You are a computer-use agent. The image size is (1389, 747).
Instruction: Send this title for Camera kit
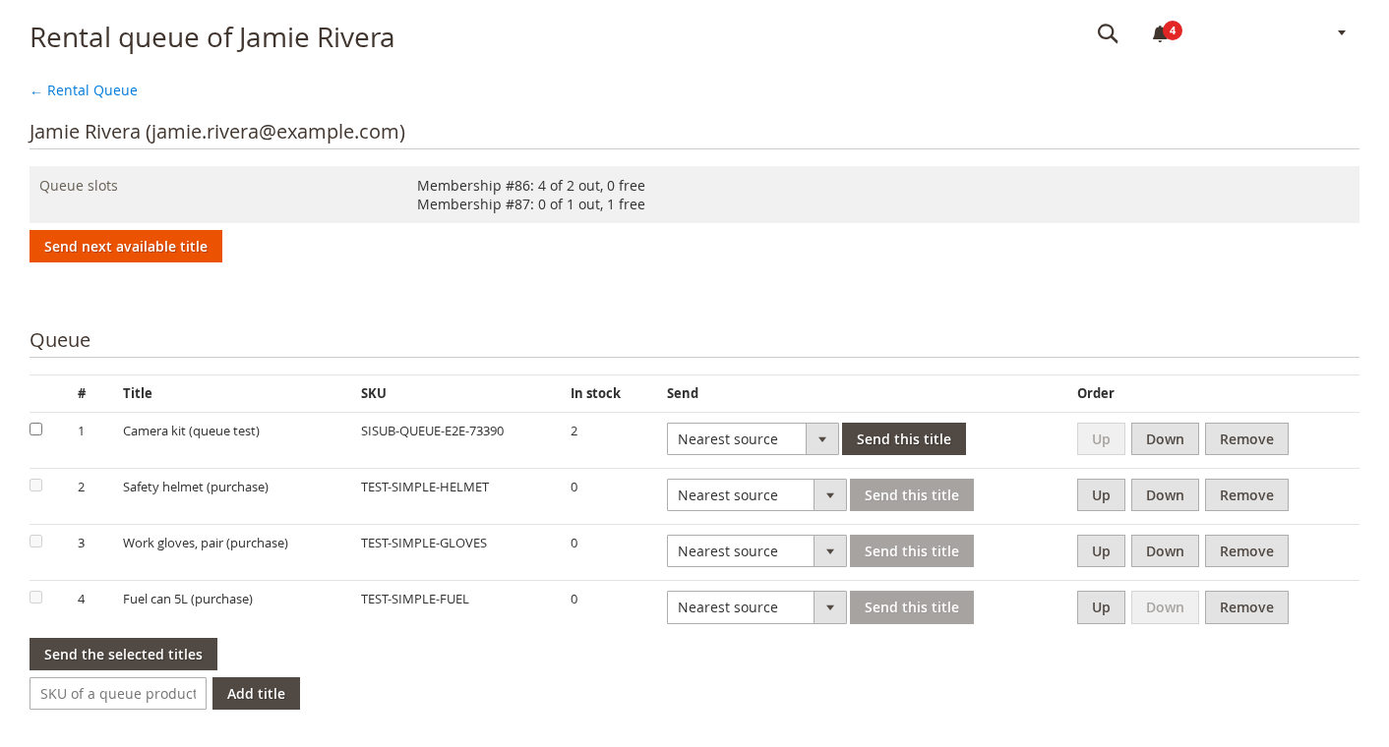904,439
